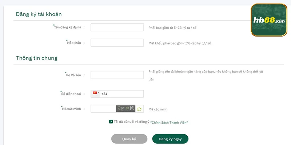This screenshot has width=291, height=145.
Task: Select the "Họ Và Tên" text field
Action: click(x=117, y=75)
